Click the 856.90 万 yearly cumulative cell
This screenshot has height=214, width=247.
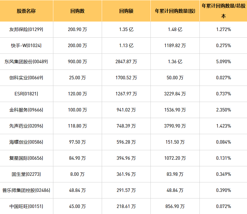[175, 207]
